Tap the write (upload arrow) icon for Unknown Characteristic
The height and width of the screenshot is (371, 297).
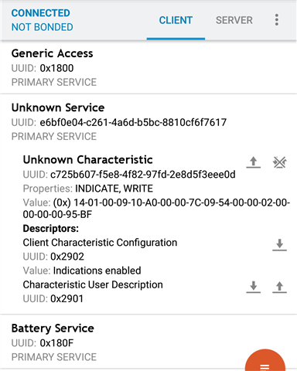(254, 162)
